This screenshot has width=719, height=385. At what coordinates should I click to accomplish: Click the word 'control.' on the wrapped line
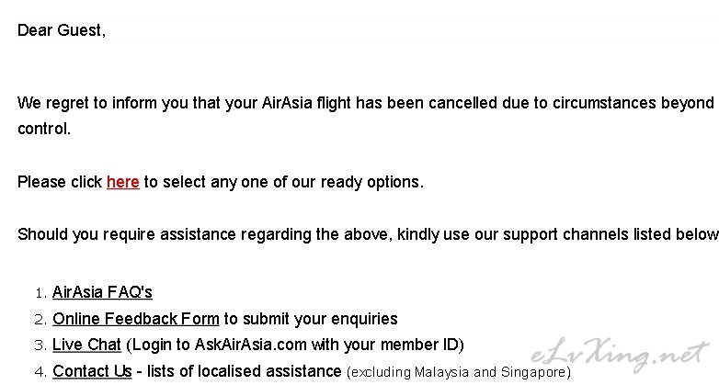(44, 129)
